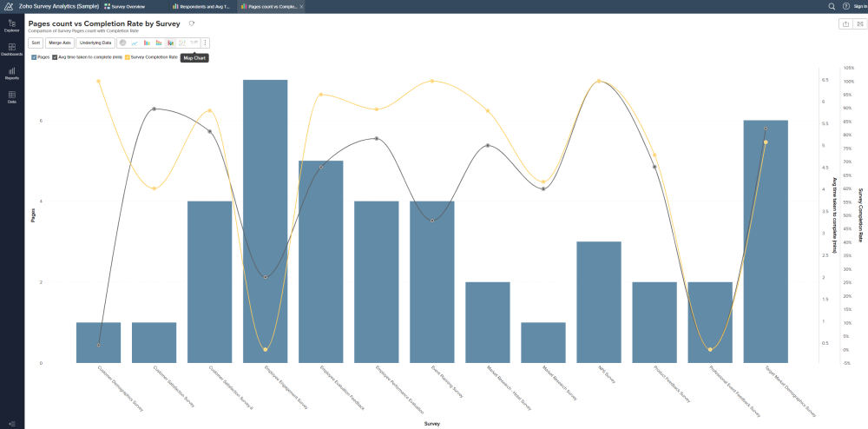Switch to pie chart type
This screenshot has height=429, width=868.
coord(123,43)
